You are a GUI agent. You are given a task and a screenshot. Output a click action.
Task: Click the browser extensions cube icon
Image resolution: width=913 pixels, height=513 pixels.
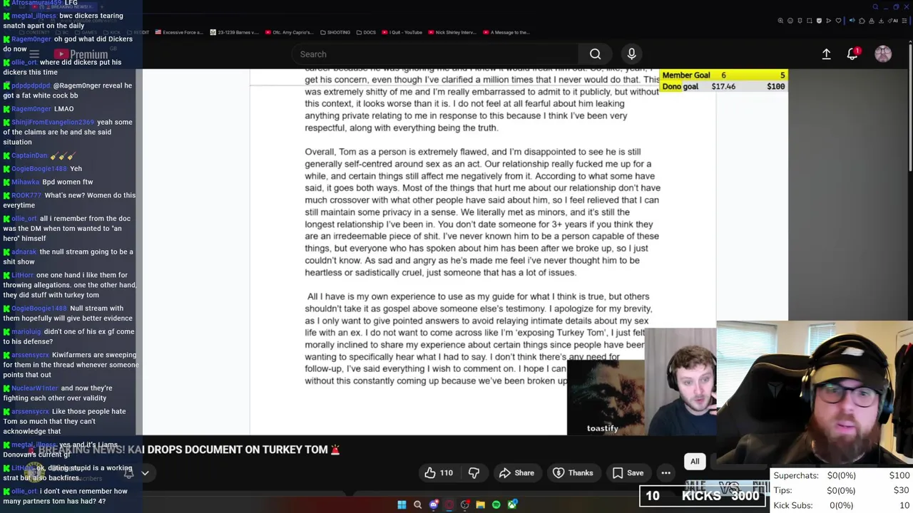(x=862, y=21)
